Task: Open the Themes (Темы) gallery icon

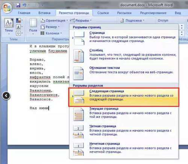Action: [x=9, y=23]
